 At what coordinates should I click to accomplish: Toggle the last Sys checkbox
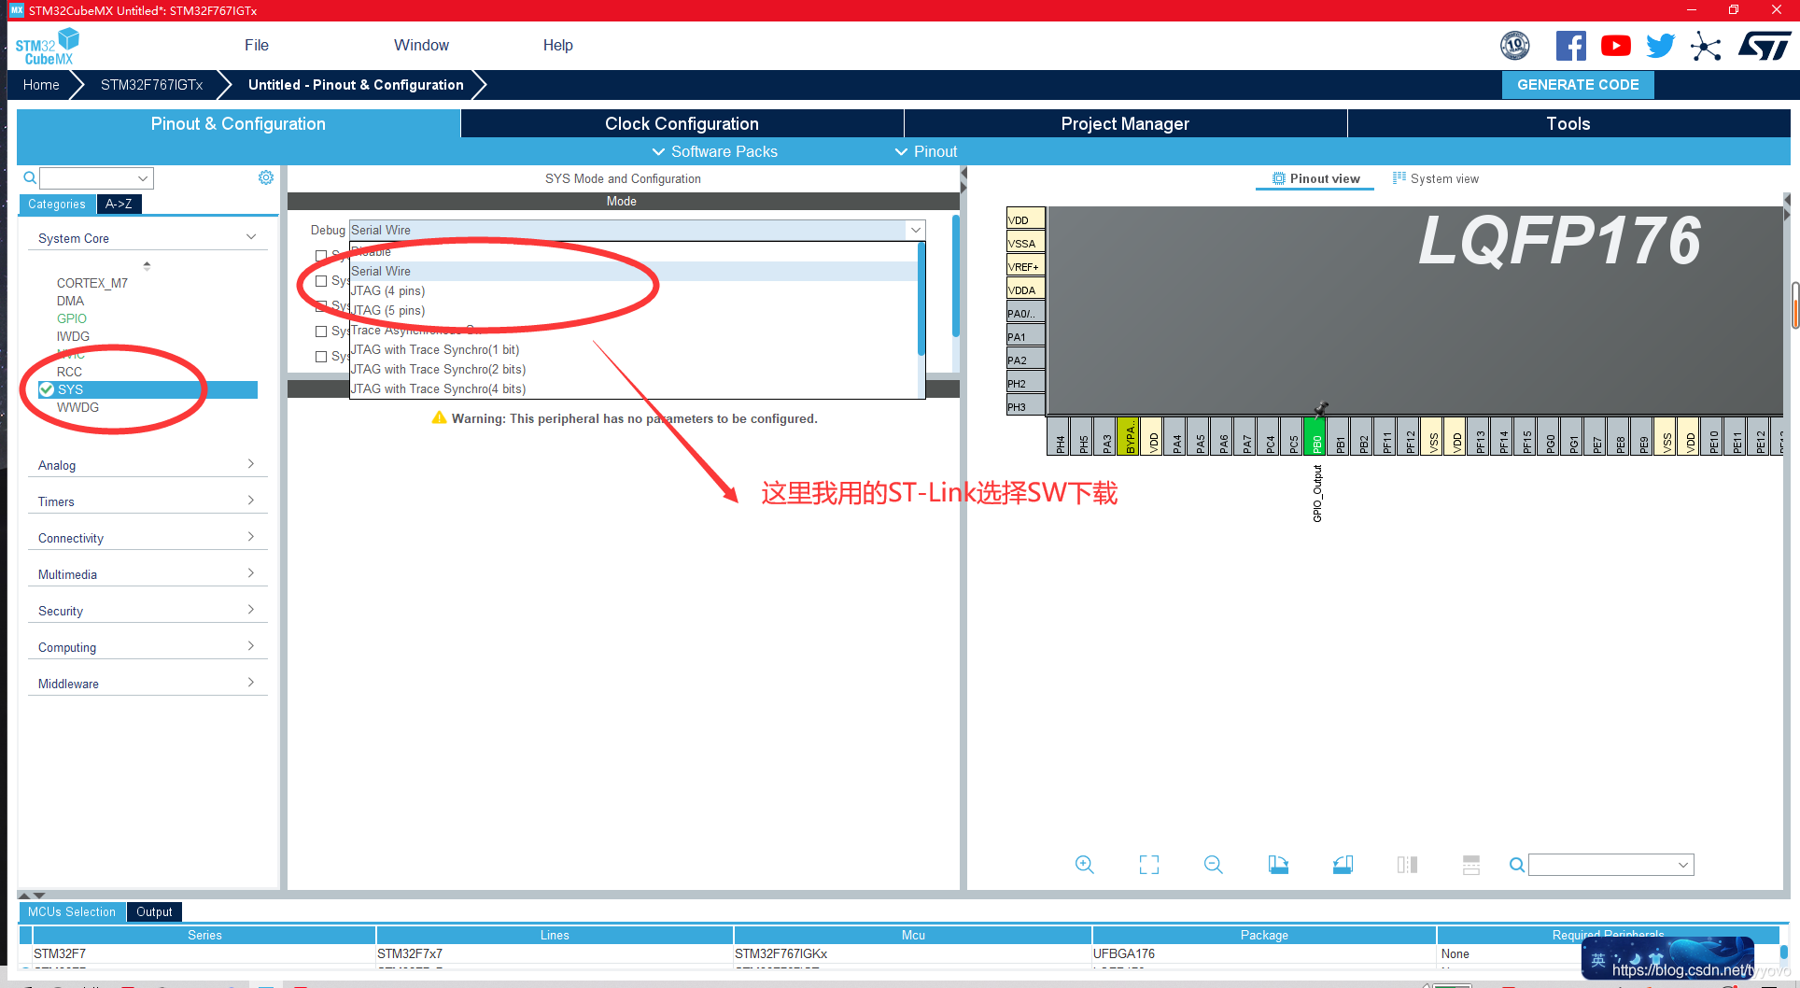(321, 356)
